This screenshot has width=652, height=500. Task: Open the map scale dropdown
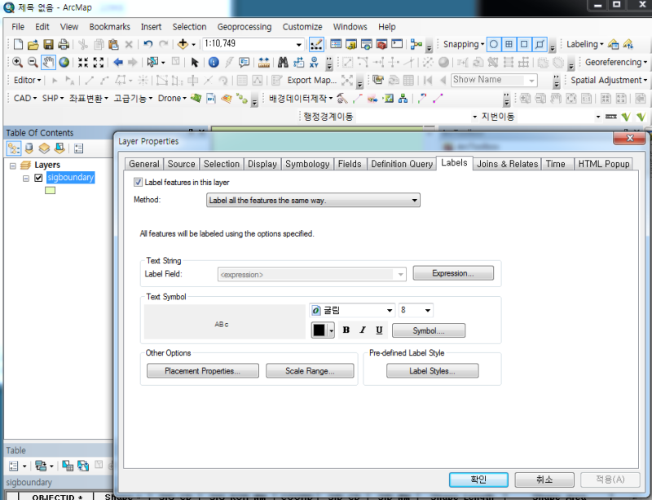coord(298,45)
